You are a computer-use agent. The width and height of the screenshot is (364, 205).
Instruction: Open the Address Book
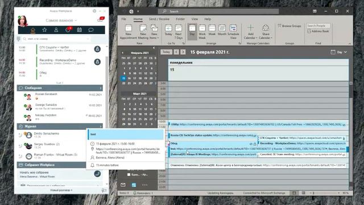pos(318,31)
